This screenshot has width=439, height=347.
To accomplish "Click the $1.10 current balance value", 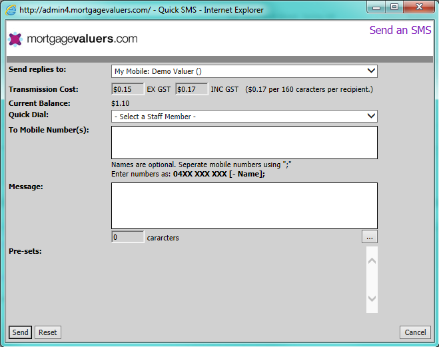I will point(121,103).
